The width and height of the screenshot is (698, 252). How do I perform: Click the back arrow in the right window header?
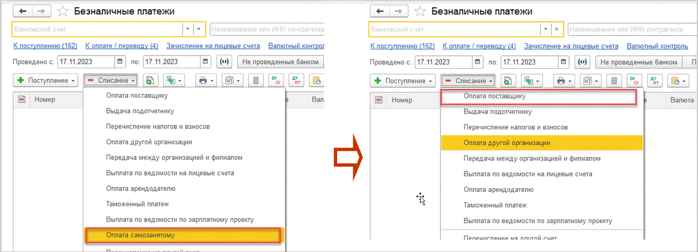coord(380,11)
